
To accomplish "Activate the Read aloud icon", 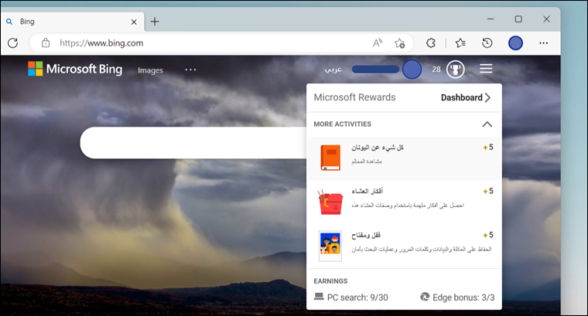I will [378, 43].
